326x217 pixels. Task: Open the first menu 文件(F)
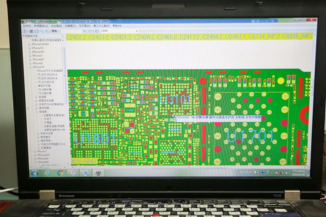pos(27,26)
